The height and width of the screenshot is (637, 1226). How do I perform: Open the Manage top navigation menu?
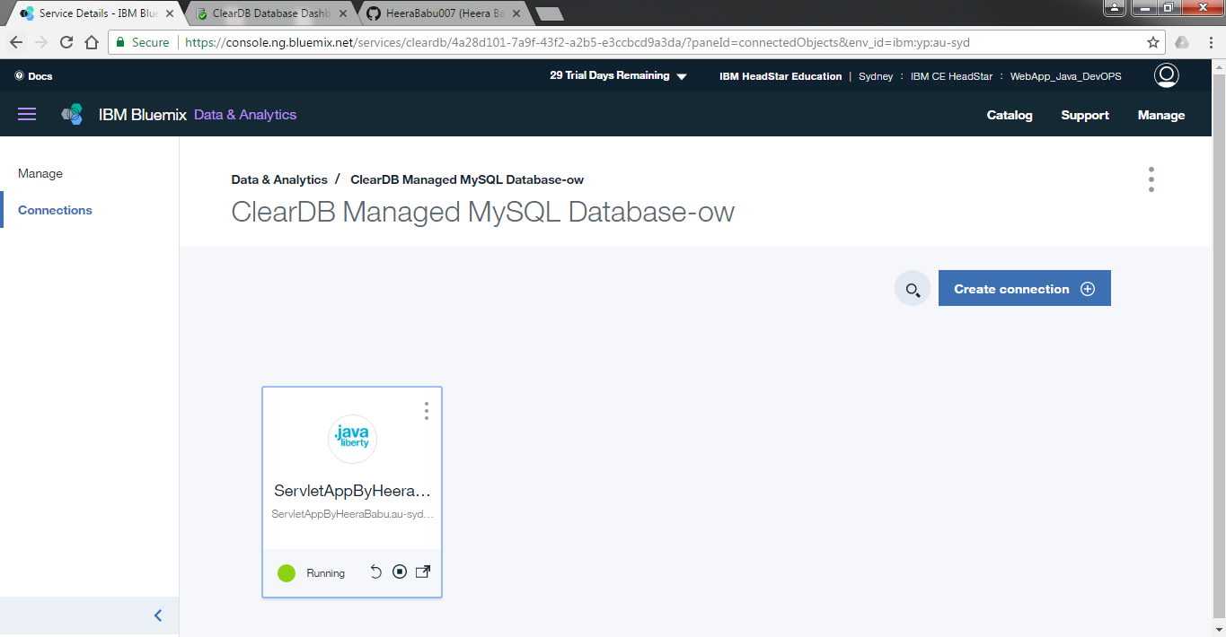[x=1161, y=115]
